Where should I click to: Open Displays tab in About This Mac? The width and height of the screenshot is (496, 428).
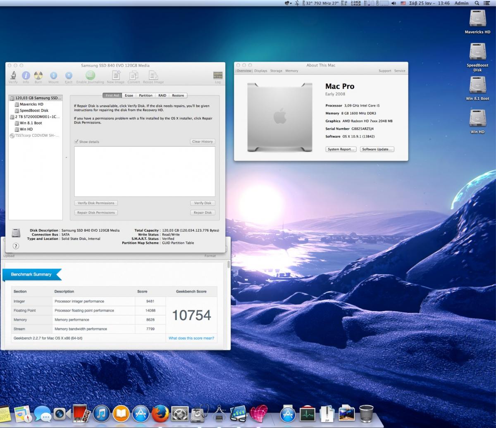(x=261, y=71)
